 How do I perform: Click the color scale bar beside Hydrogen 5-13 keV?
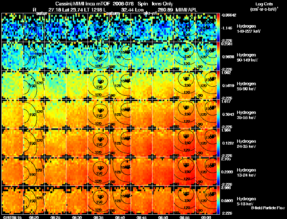point(218,200)
